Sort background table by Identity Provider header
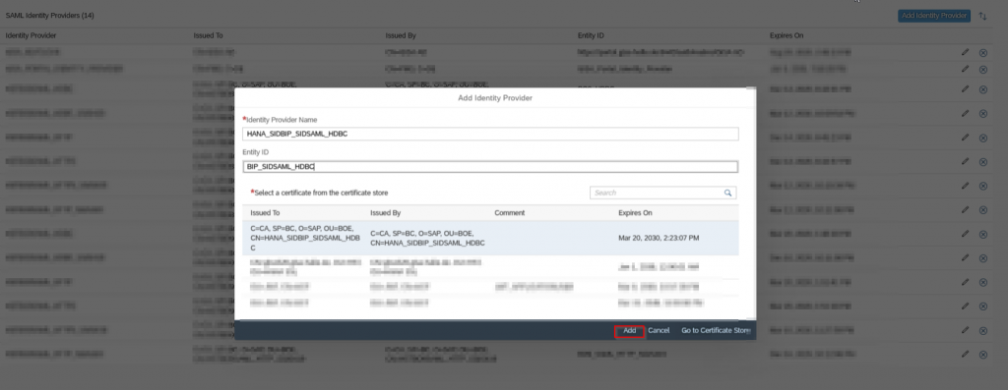The image size is (1008, 390). click(31, 35)
